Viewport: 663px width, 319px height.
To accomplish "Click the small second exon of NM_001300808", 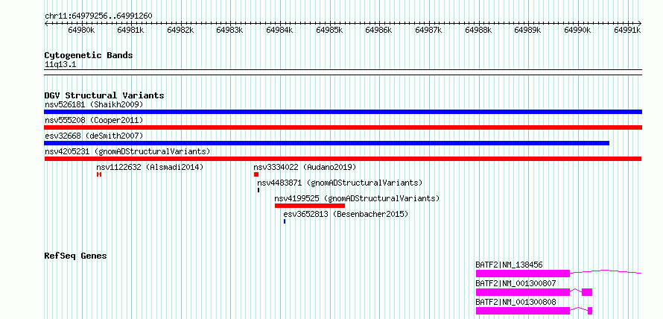I will (x=590, y=311).
